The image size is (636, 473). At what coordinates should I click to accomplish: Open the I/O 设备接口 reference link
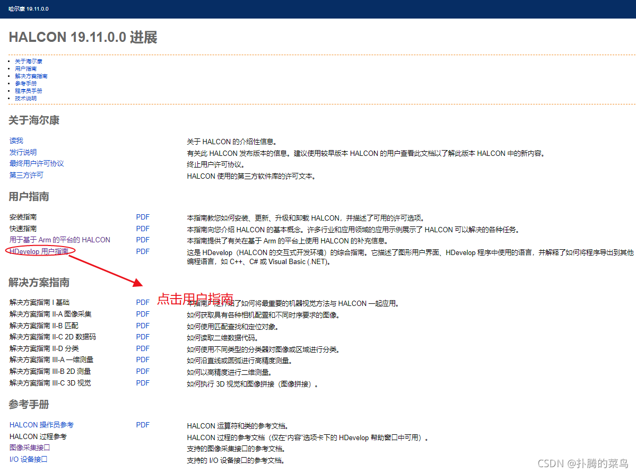coord(29,459)
